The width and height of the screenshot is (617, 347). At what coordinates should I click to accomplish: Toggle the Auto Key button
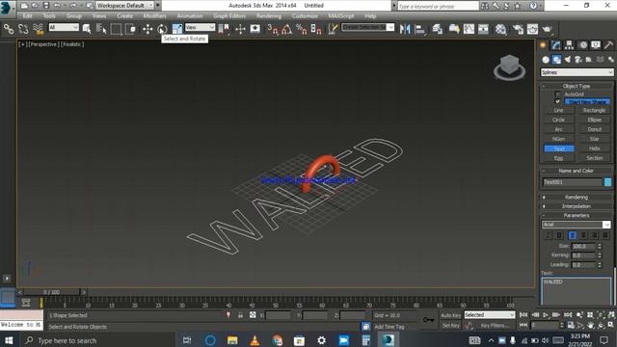pyautogui.click(x=450, y=315)
